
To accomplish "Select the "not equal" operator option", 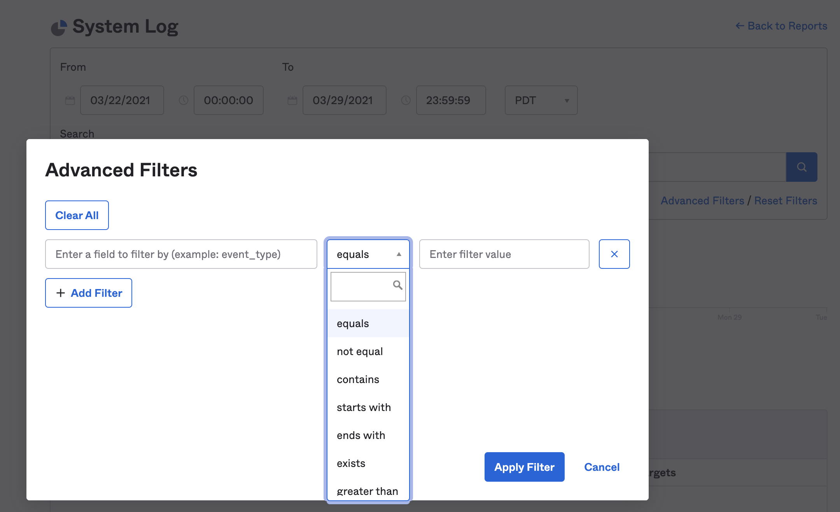I will coord(359,351).
